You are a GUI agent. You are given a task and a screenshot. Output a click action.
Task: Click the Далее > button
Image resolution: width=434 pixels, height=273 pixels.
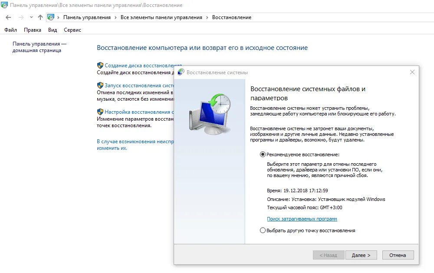point(361,255)
